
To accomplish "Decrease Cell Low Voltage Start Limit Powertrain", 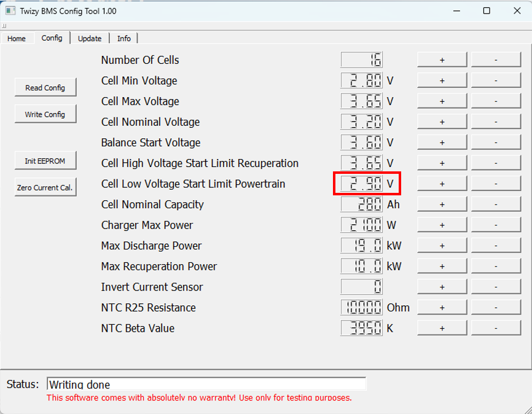I will click(496, 184).
